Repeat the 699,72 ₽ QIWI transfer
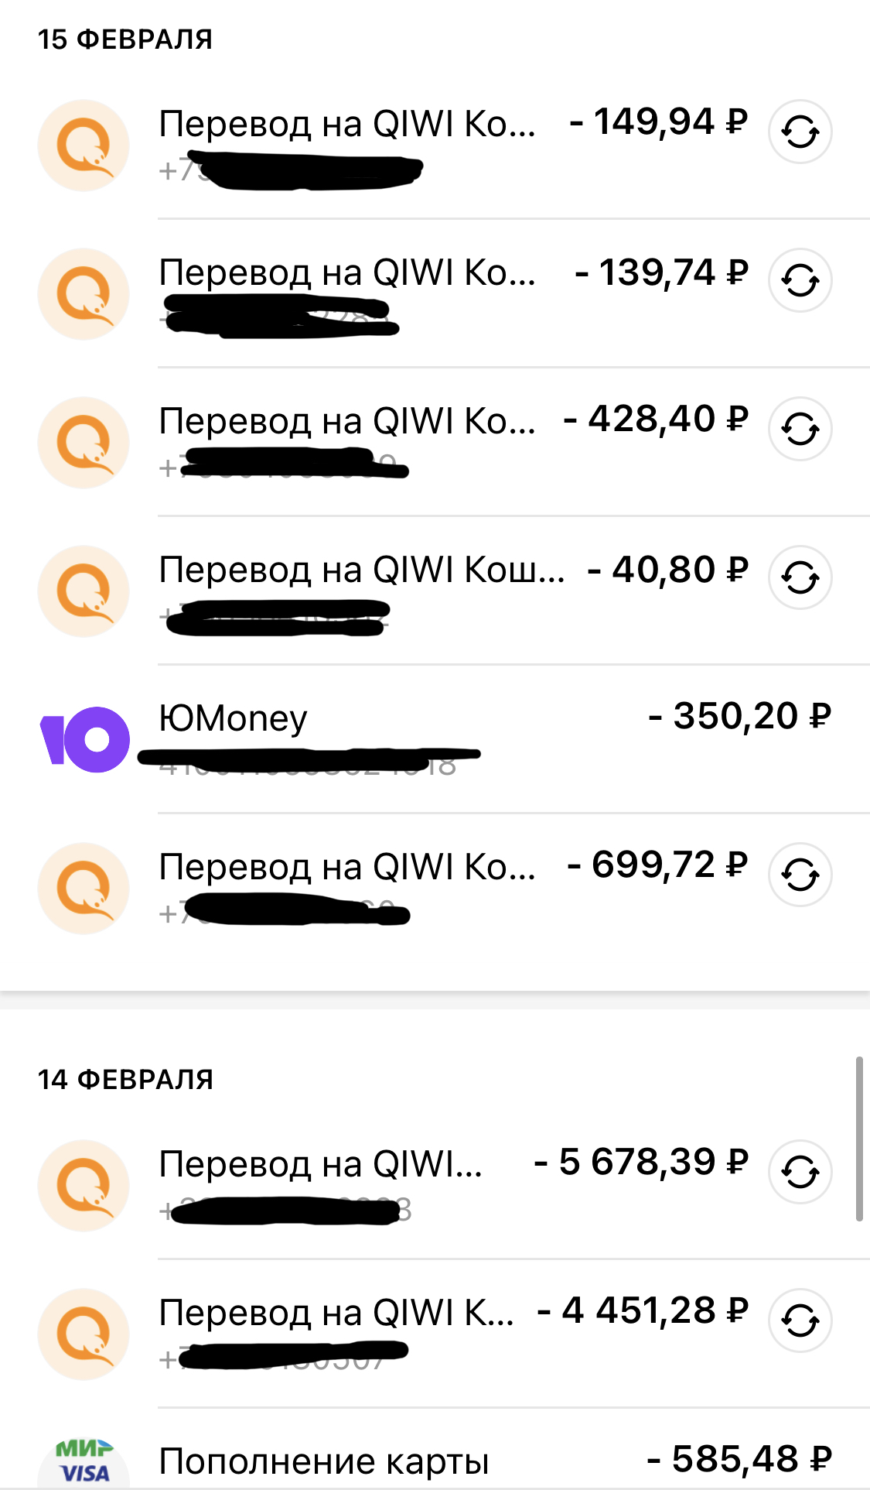870x1490 pixels. pyautogui.click(x=800, y=875)
